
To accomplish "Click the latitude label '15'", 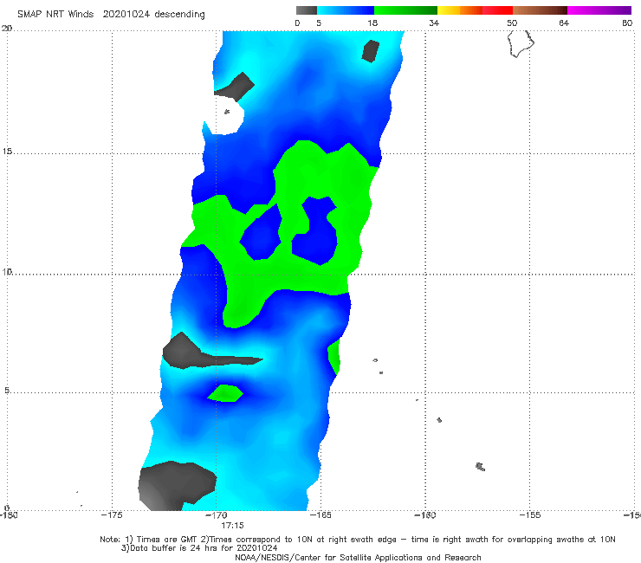I will point(7,152).
